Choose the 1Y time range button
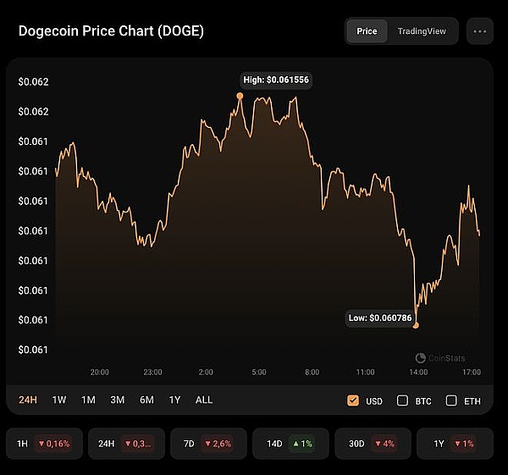The width and height of the screenshot is (508, 475). pyautogui.click(x=174, y=400)
